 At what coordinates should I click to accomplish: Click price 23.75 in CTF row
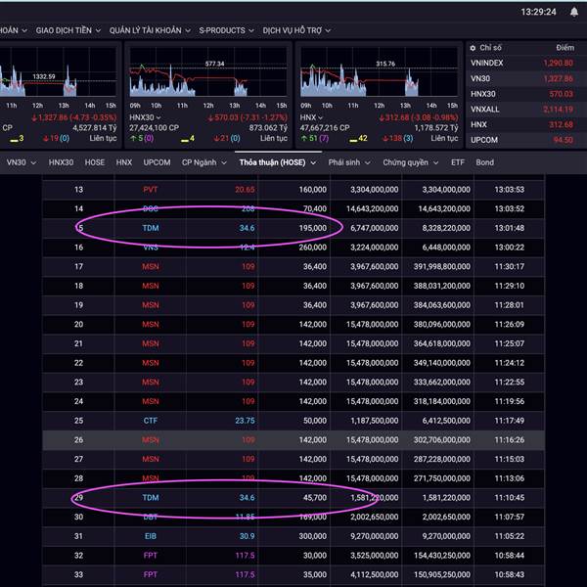pos(245,421)
